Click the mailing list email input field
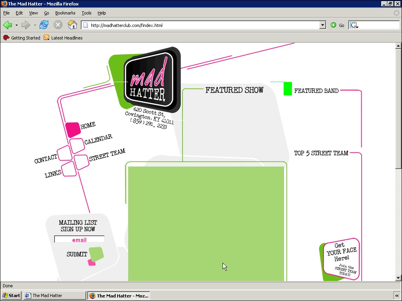The image size is (402, 301). (x=79, y=239)
